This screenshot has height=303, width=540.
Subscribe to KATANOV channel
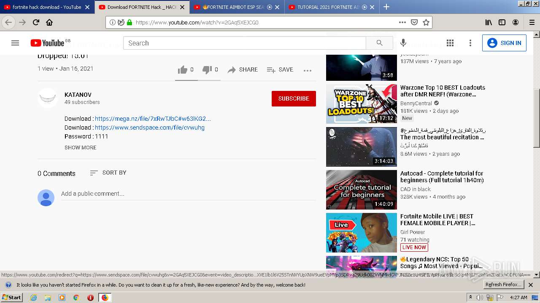(294, 98)
